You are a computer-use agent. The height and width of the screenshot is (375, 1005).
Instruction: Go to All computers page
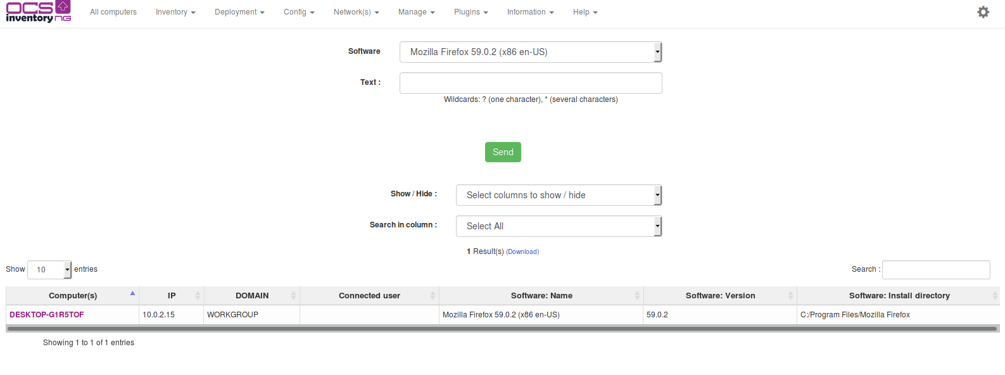point(113,12)
